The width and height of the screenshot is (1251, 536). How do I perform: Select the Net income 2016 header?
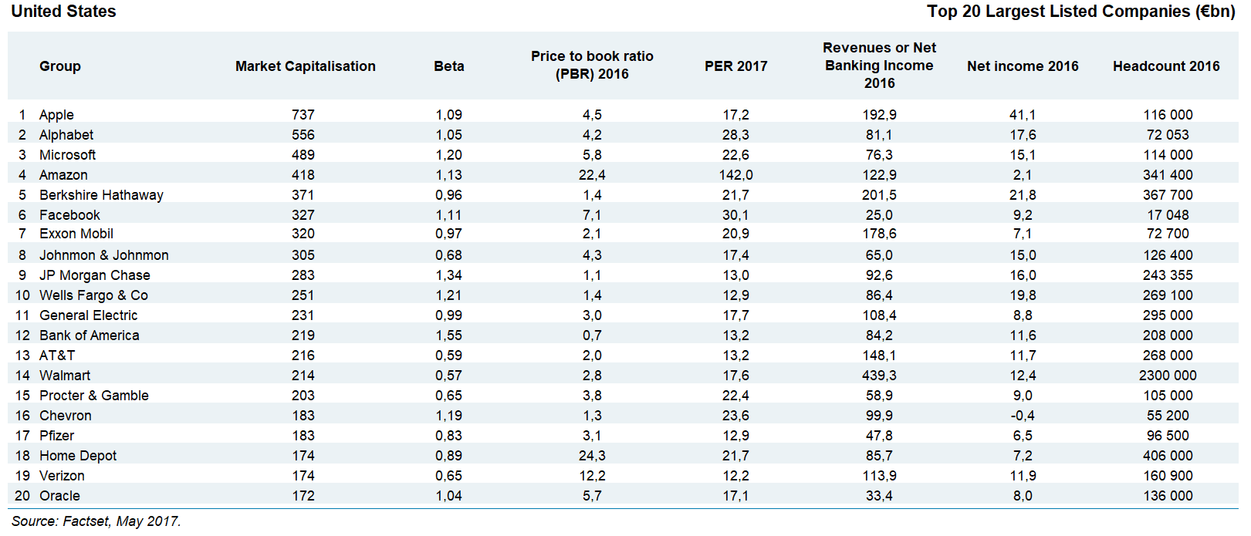pos(1023,66)
